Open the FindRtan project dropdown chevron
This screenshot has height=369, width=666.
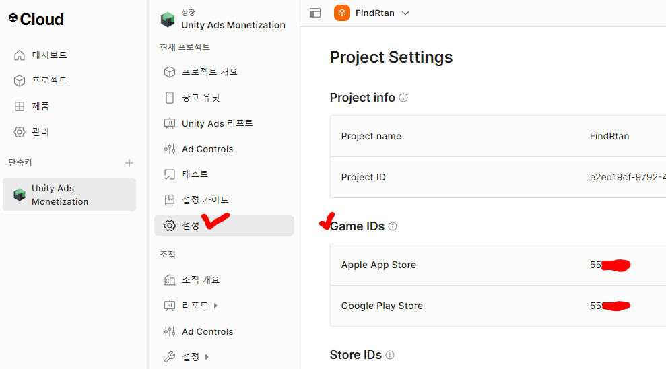[x=405, y=13]
